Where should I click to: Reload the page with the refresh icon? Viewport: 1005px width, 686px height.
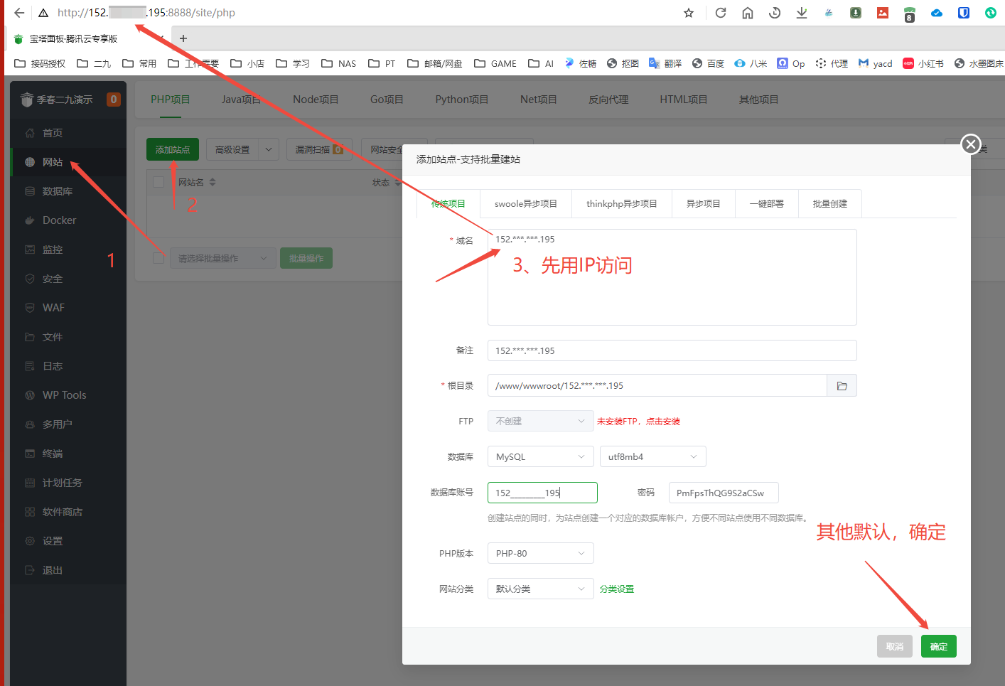721,13
